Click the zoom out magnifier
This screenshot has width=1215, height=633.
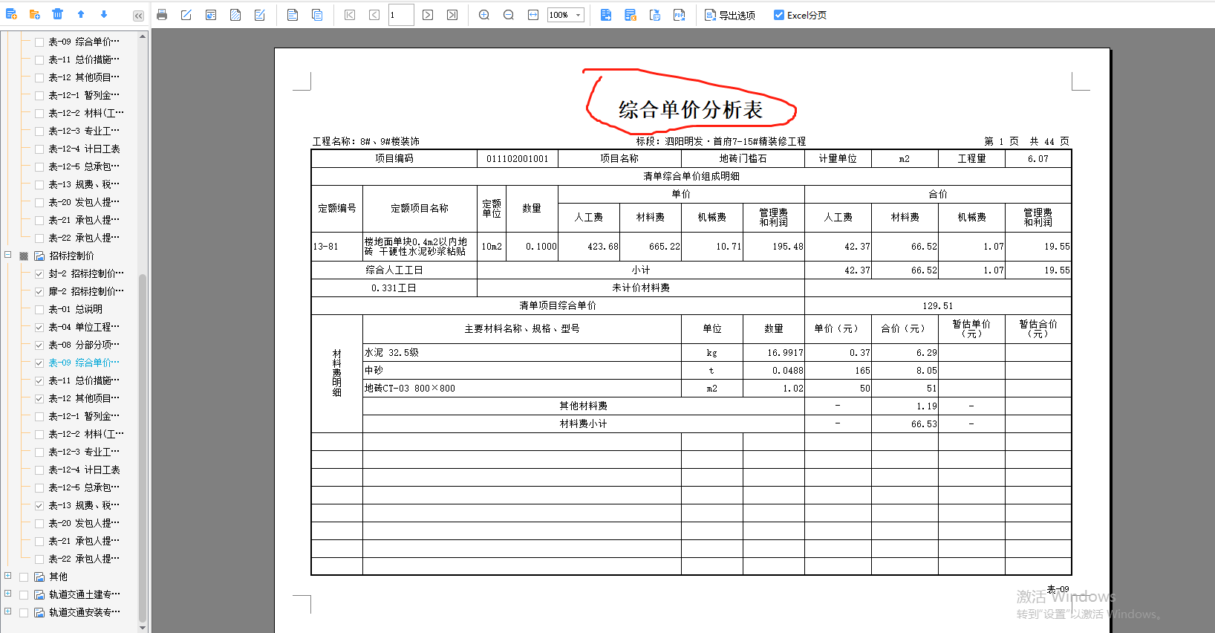point(509,15)
